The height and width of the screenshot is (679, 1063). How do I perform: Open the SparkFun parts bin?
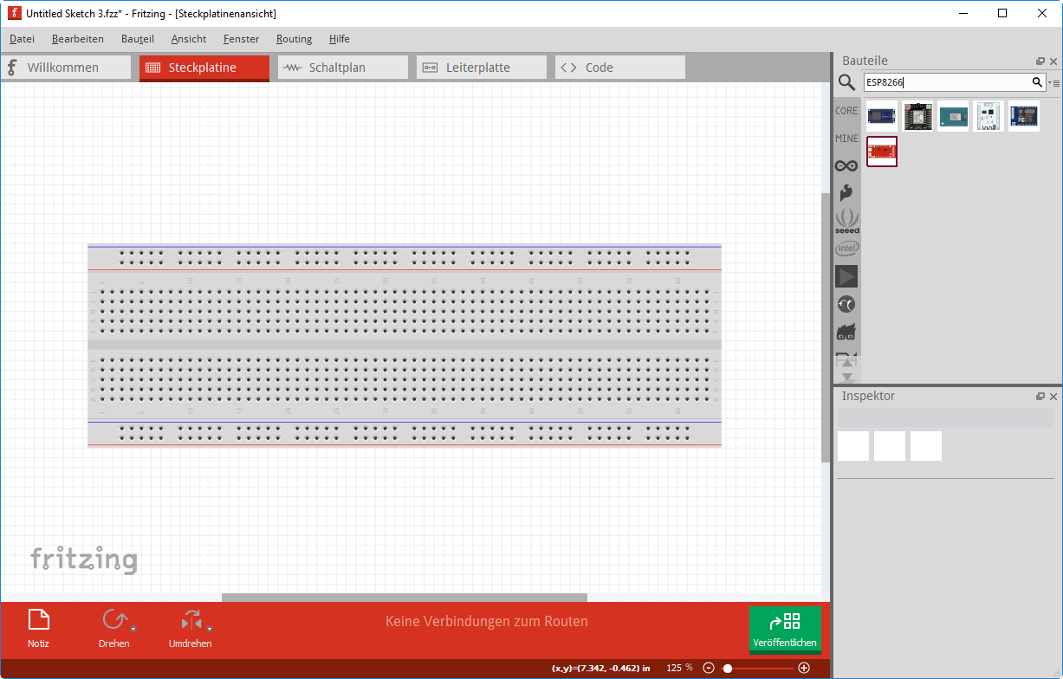click(x=846, y=193)
